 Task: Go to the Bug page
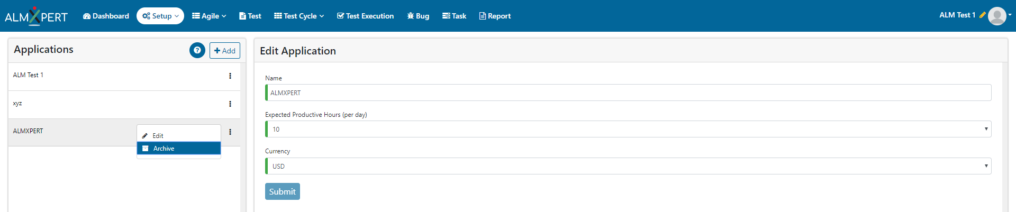click(x=418, y=16)
